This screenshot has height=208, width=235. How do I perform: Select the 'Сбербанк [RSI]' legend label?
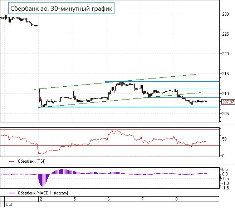(x=31, y=161)
